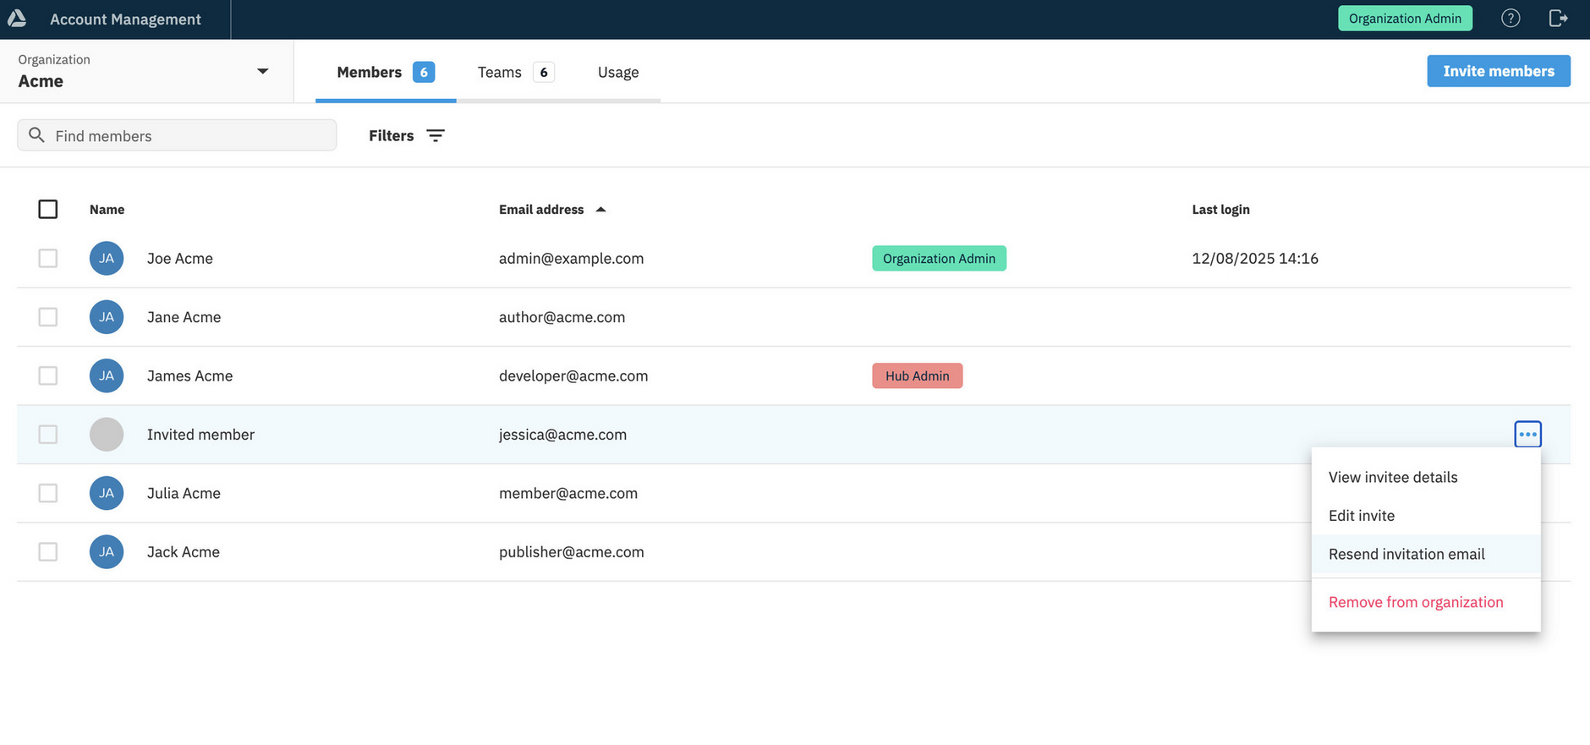The image size is (1590, 745).
Task: Select the James Acme checkbox
Action: click(x=48, y=375)
